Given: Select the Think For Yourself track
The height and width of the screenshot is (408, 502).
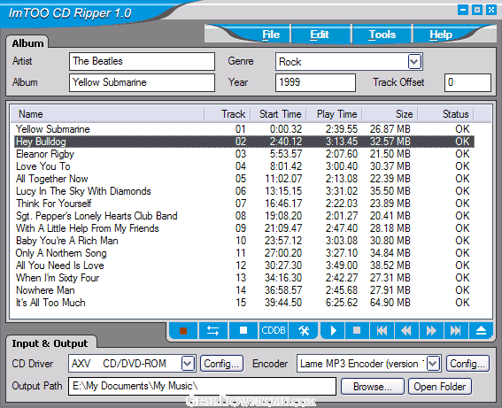Looking at the screenshot, I should (x=244, y=204).
